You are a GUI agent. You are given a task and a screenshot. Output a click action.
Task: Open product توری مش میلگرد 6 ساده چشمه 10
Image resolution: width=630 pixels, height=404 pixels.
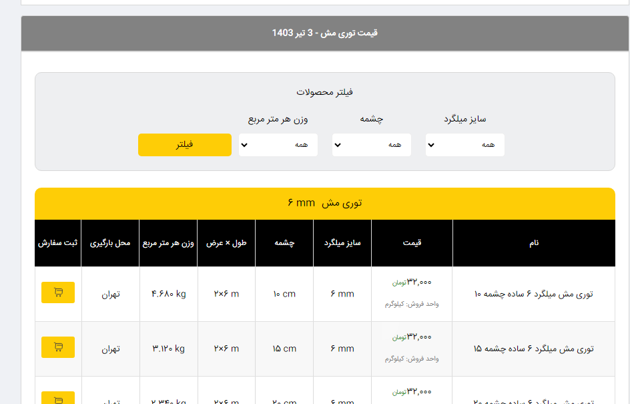pos(533,294)
